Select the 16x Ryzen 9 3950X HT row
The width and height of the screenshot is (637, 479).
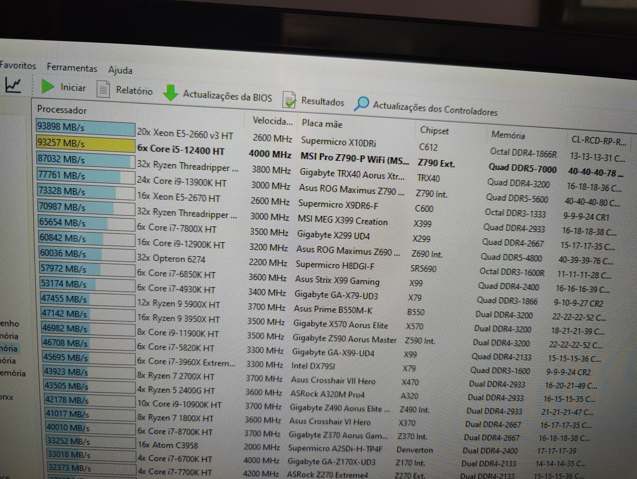pos(179,318)
